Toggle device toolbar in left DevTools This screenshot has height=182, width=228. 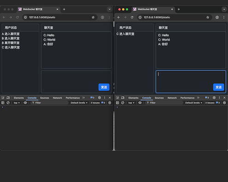pyautogui.click(x=8, y=97)
